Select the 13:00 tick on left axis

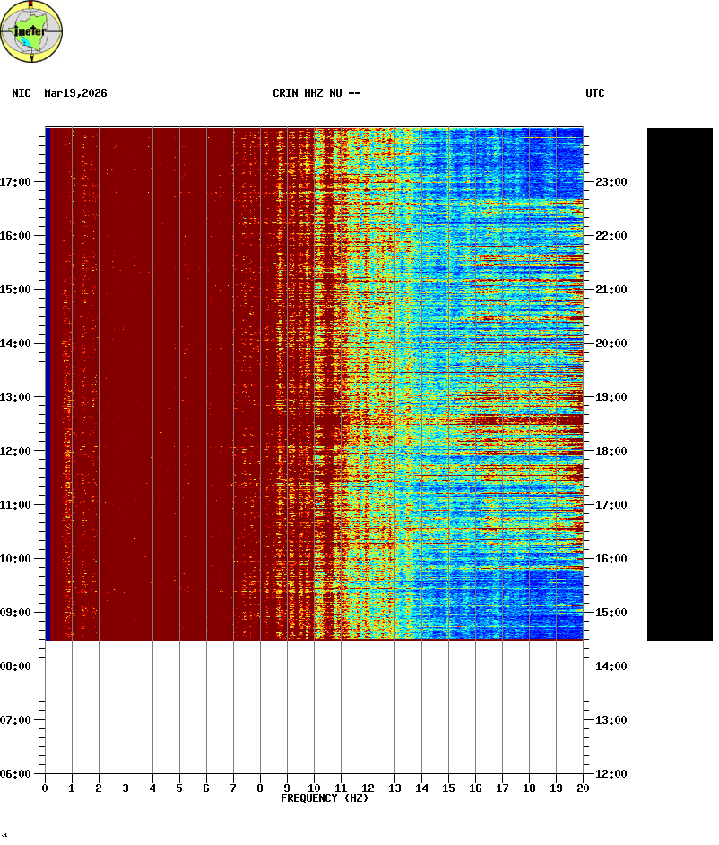pyautogui.click(x=15, y=397)
